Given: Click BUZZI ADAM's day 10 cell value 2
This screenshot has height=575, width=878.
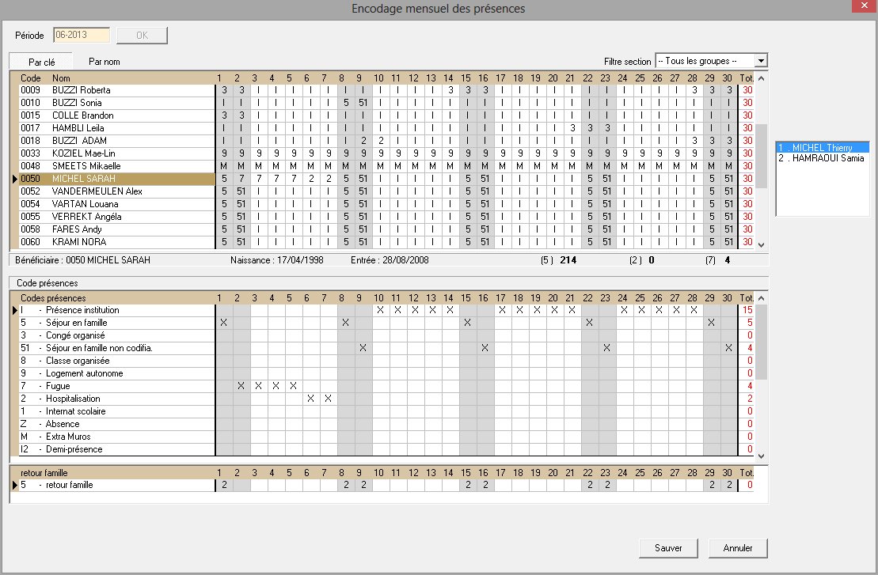Looking at the screenshot, I should point(380,141).
